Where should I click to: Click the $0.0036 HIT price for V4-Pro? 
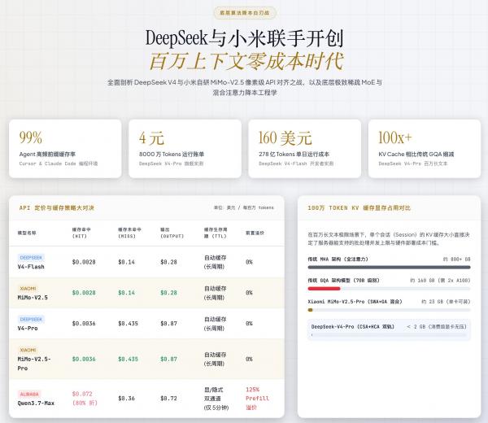(x=84, y=324)
